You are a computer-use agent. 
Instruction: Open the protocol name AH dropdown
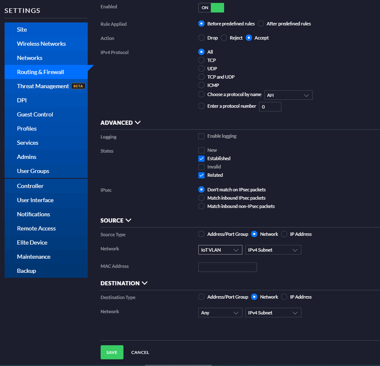(x=288, y=95)
